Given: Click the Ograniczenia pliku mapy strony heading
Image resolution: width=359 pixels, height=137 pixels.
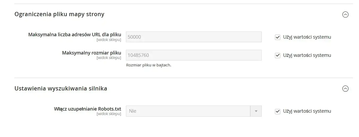Looking at the screenshot, I should [59, 14].
